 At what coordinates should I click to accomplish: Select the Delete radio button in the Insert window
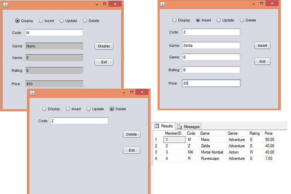(242, 20)
